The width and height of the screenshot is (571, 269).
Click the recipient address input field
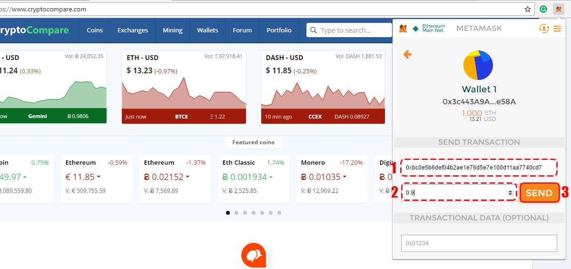(479, 168)
